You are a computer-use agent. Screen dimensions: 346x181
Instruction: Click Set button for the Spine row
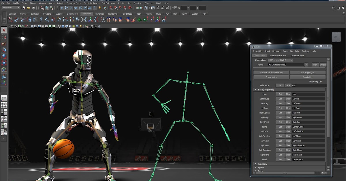point(280,127)
